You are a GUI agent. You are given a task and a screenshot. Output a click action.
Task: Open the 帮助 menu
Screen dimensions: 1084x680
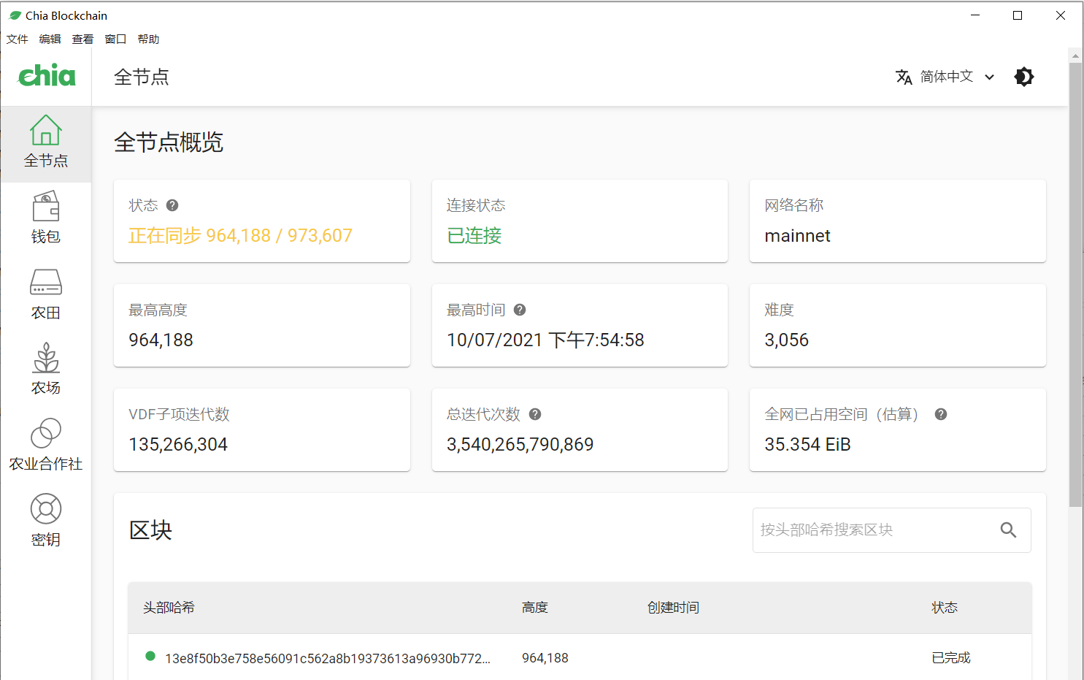149,39
